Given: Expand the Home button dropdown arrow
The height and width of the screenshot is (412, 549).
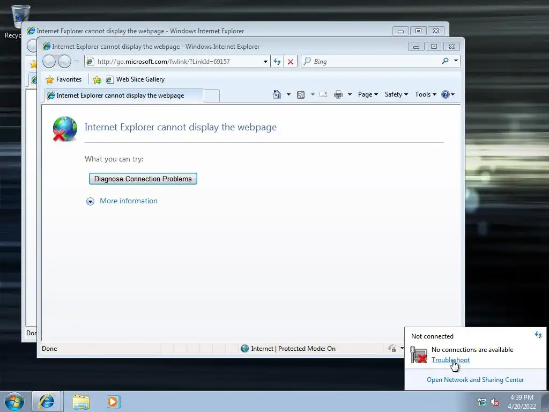Looking at the screenshot, I should coord(288,94).
